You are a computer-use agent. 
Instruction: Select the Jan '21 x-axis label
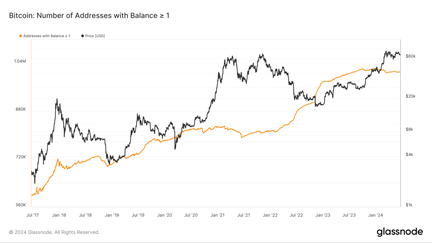[217, 215]
